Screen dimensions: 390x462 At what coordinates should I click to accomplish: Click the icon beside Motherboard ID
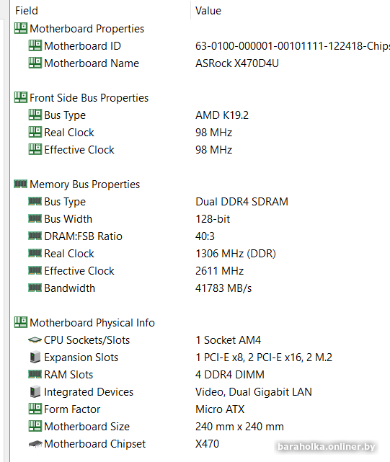pos(35,45)
